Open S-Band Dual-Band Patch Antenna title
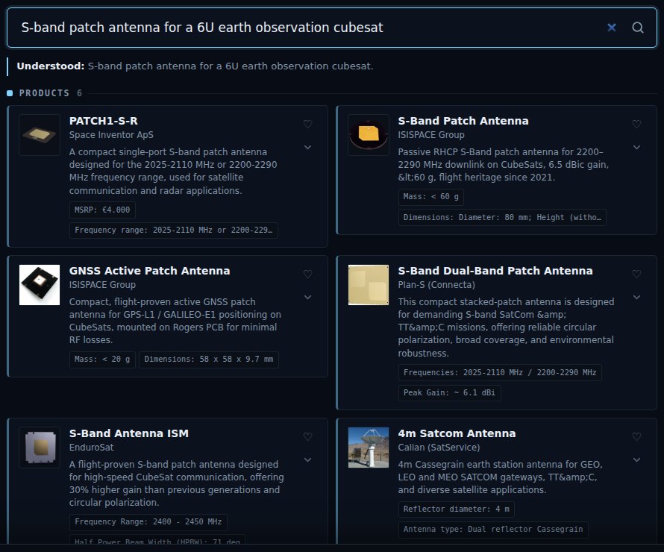Image resolution: width=664 pixels, height=552 pixels. [x=495, y=271]
